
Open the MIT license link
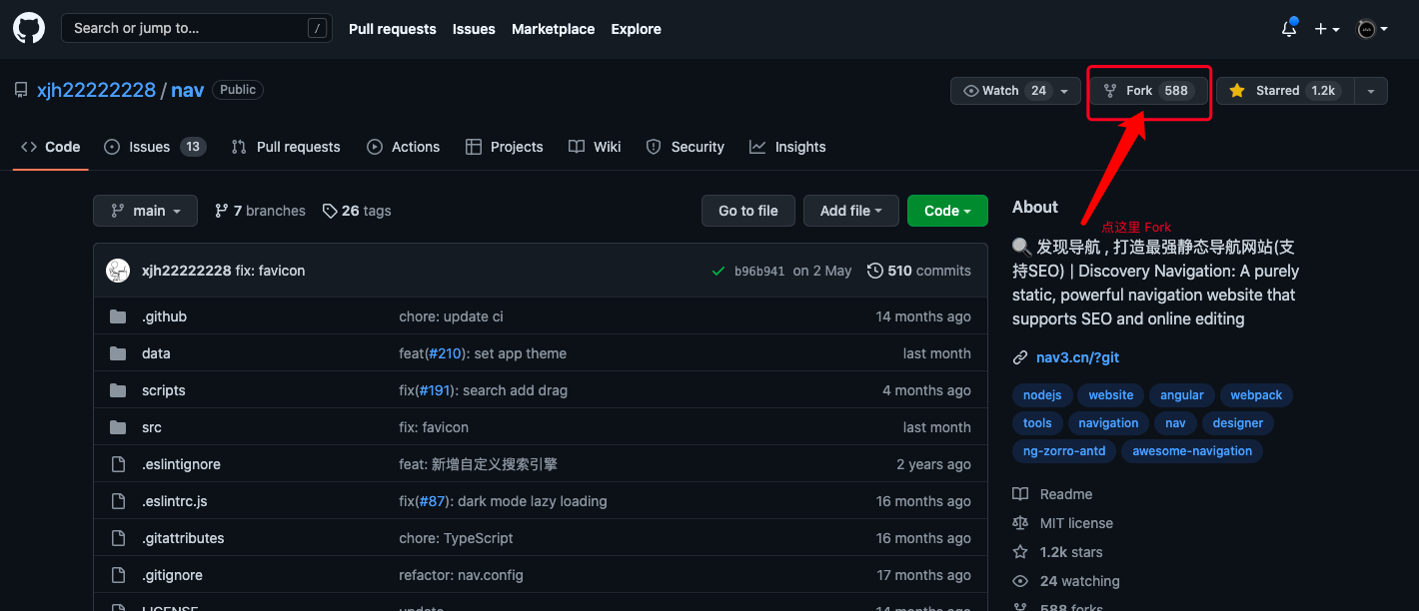pos(1063,523)
